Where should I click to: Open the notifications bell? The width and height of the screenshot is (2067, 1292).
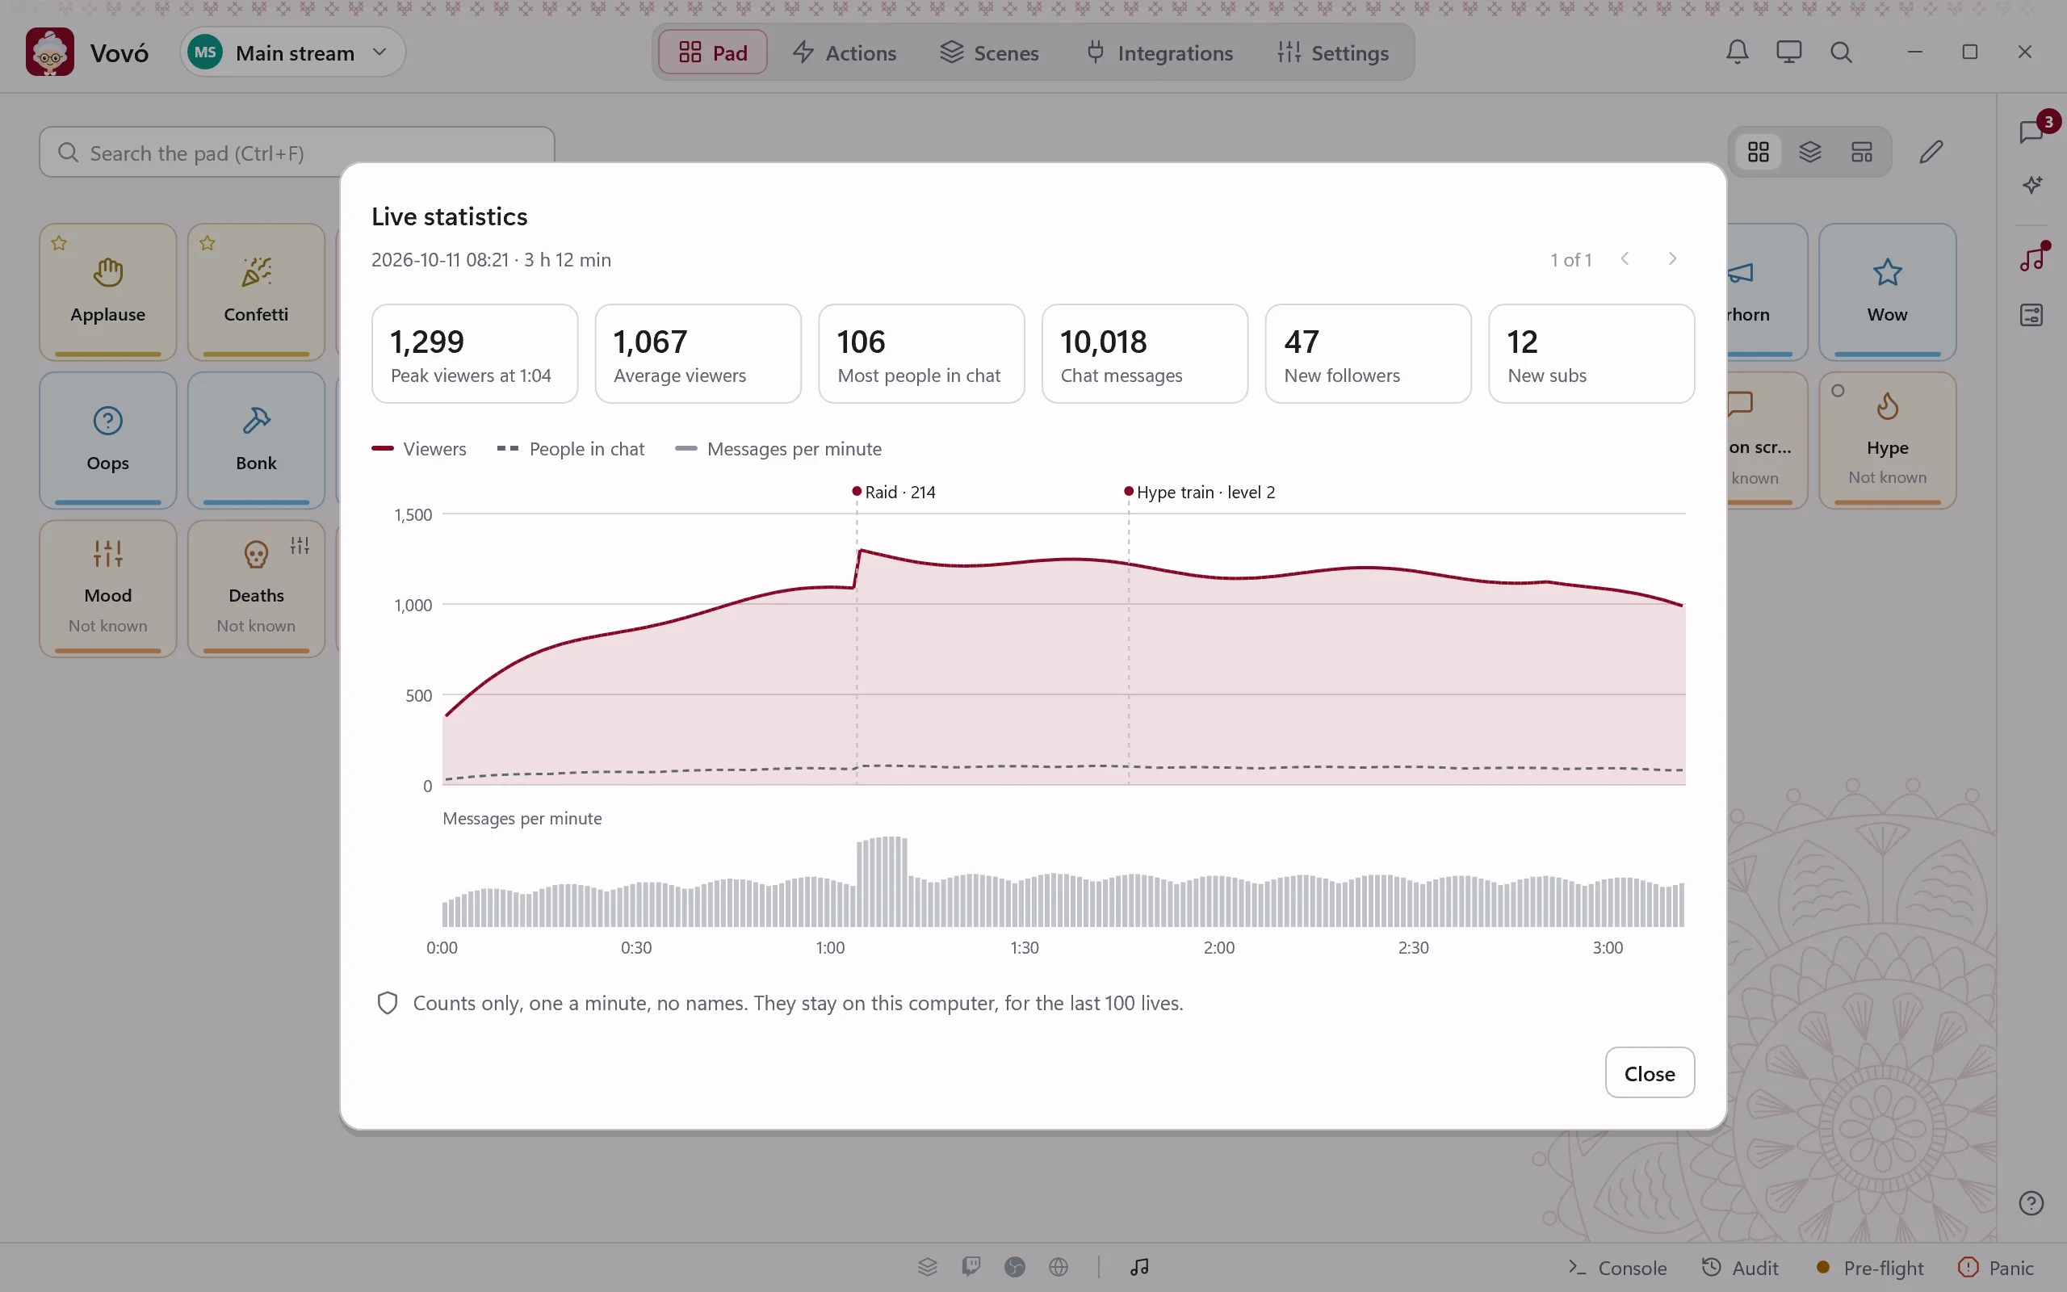pos(1737,52)
